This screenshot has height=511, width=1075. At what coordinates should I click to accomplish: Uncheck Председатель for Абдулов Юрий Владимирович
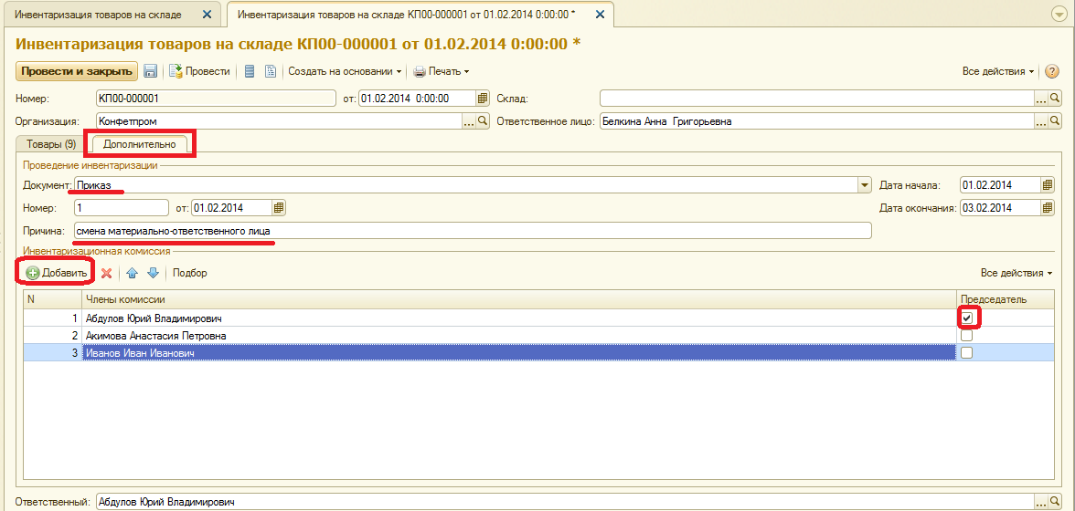tap(967, 318)
